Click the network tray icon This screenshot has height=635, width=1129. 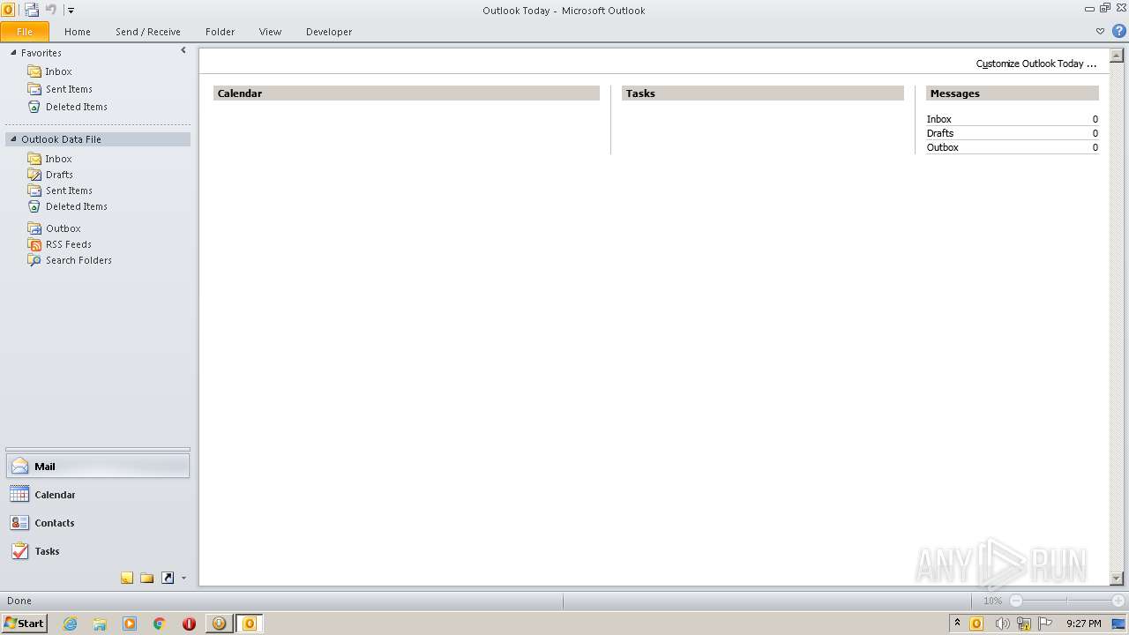pos(1024,624)
